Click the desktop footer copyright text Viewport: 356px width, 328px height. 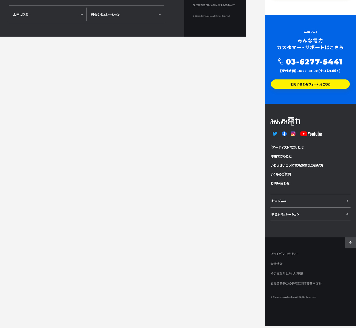pyautogui.click(x=212, y=16)
